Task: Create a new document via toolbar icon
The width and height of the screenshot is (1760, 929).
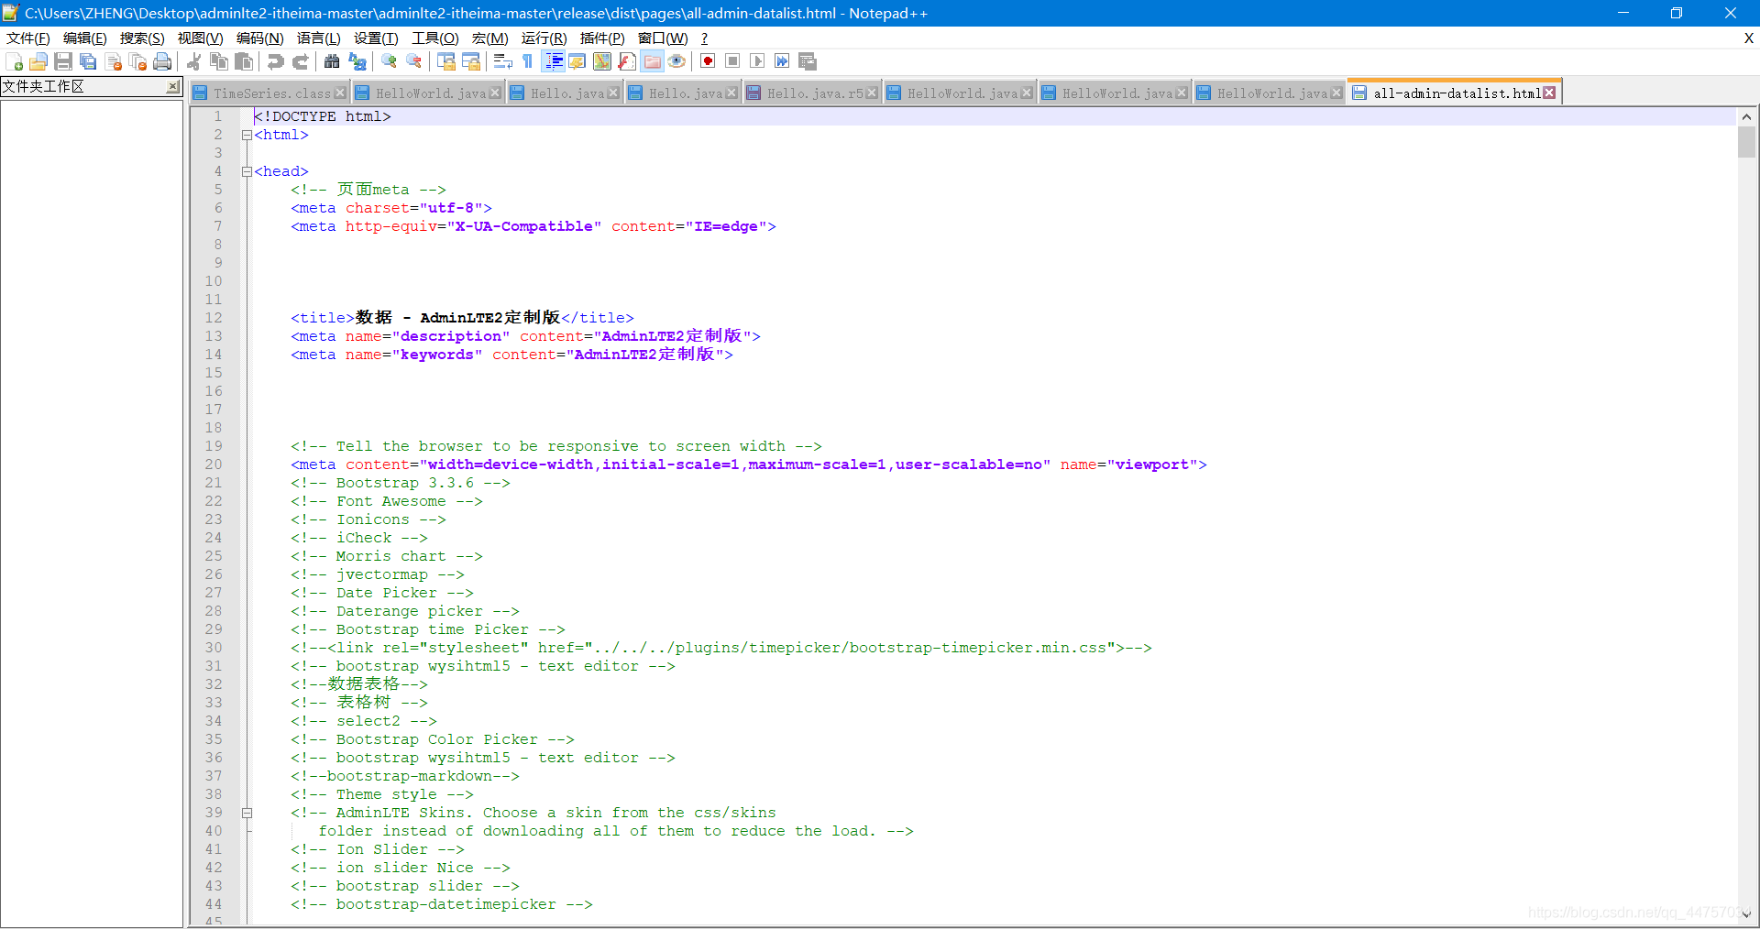Action: click(x=14, y=61)
